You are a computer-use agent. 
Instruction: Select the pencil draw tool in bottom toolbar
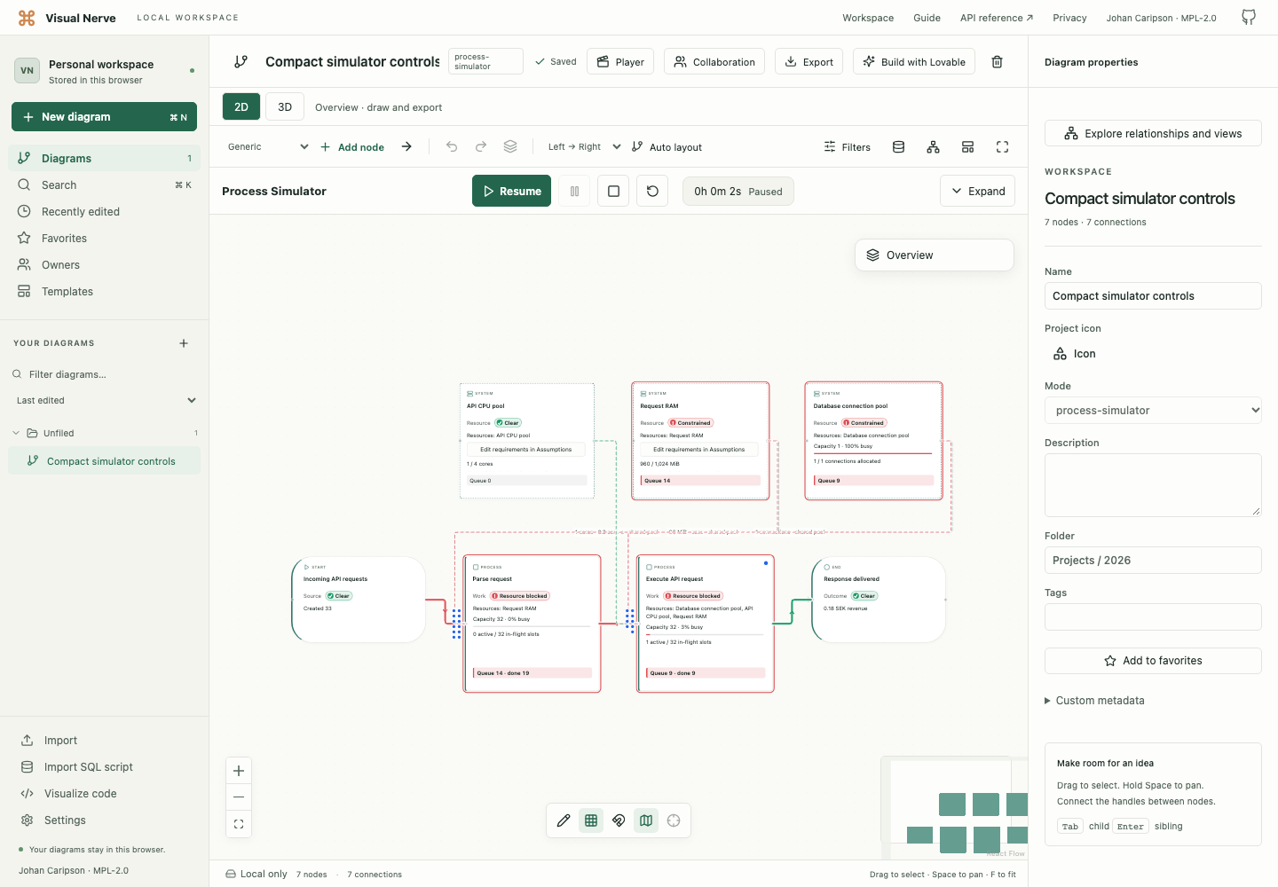click(x=564, y=820)
